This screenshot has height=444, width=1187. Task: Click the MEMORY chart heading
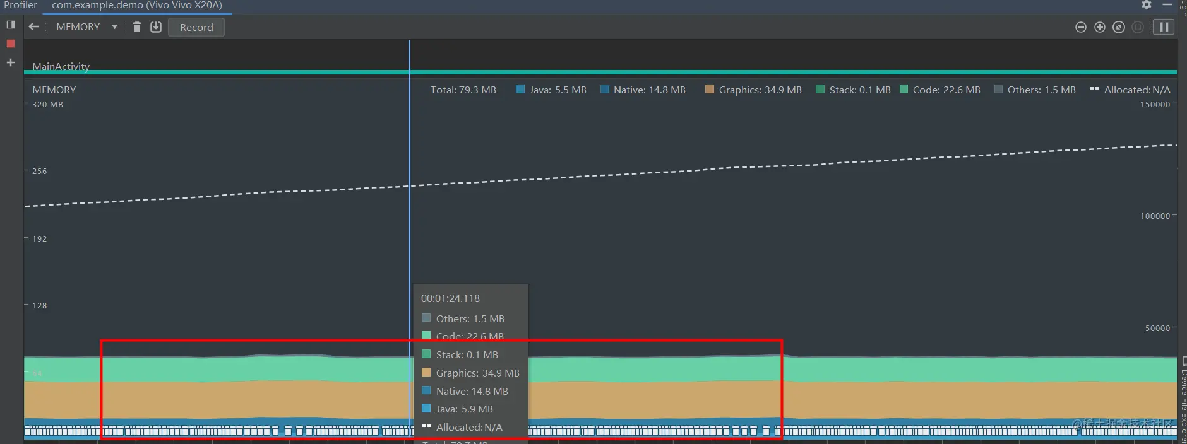(54, 90)
